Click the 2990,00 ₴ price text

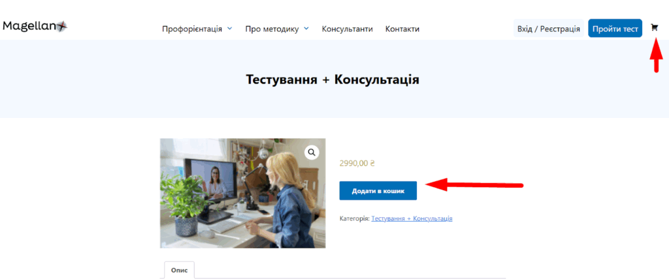357,164
